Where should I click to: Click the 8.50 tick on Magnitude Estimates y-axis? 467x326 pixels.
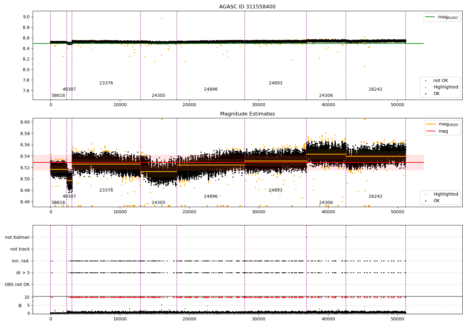click(x=25, y=179)
